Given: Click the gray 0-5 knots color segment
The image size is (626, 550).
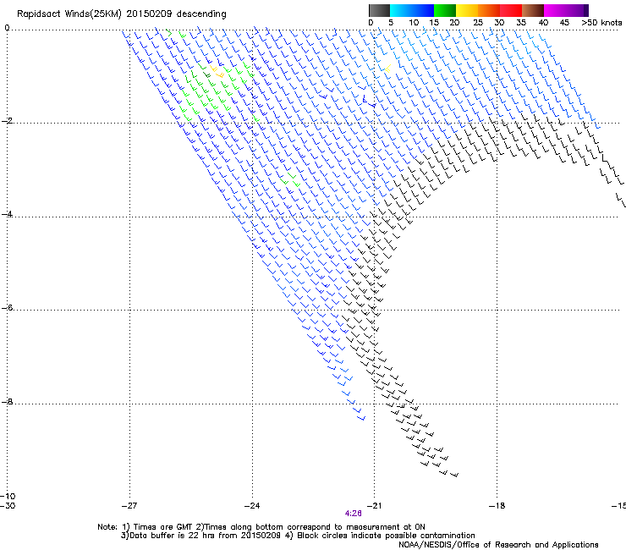Looking at the screenshot, I should pyautogui.click(x=379, y=10).
